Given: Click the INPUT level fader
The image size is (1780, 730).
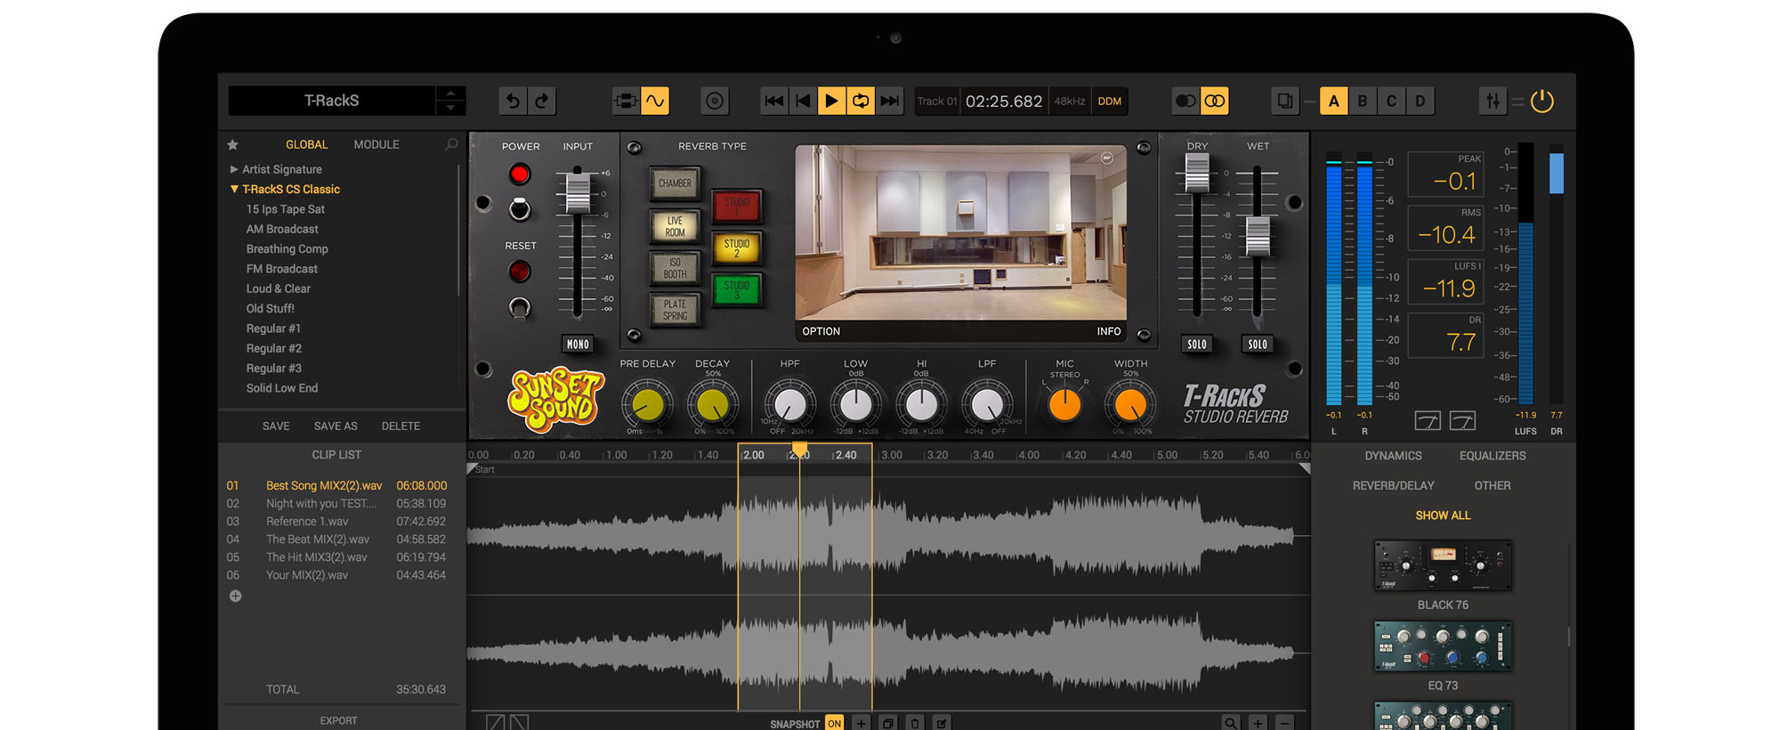Looking at the screenshot, I should tap(578, 192).
